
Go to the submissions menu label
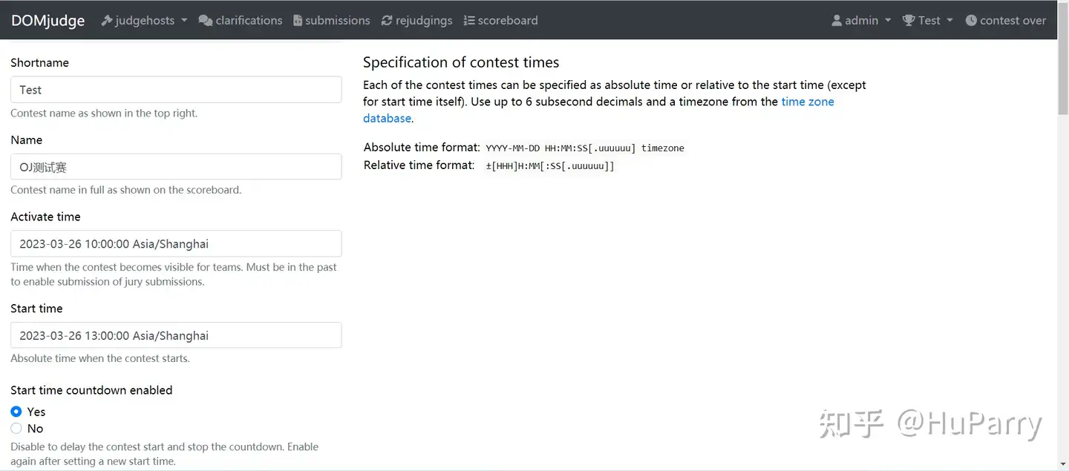[x=337, y=21]
